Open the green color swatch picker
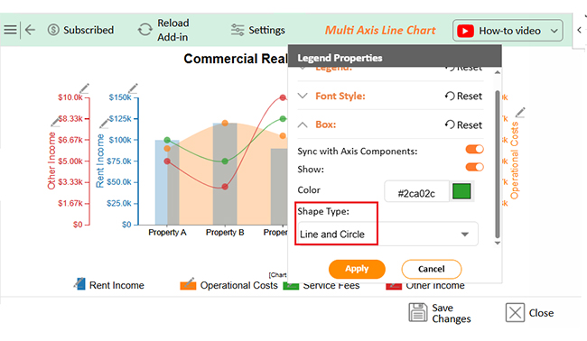 coord(461,191)
